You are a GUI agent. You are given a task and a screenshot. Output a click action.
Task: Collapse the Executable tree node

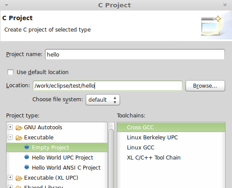10,137
